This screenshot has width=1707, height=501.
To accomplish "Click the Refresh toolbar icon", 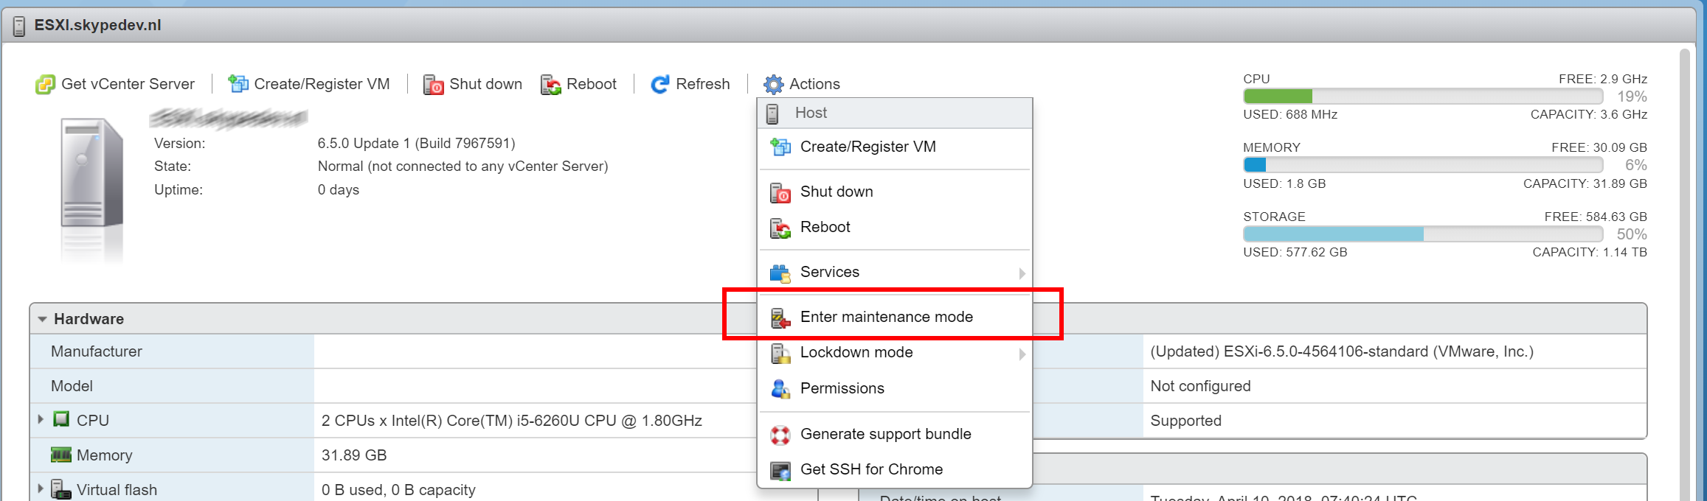I will pyautogui.click(x=659, y=85).
